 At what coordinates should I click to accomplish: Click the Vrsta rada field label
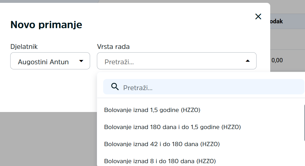[113, 47]
